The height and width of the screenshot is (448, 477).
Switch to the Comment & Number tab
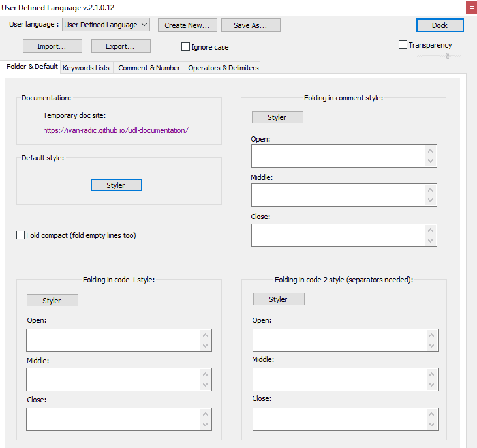click(149, 68)
